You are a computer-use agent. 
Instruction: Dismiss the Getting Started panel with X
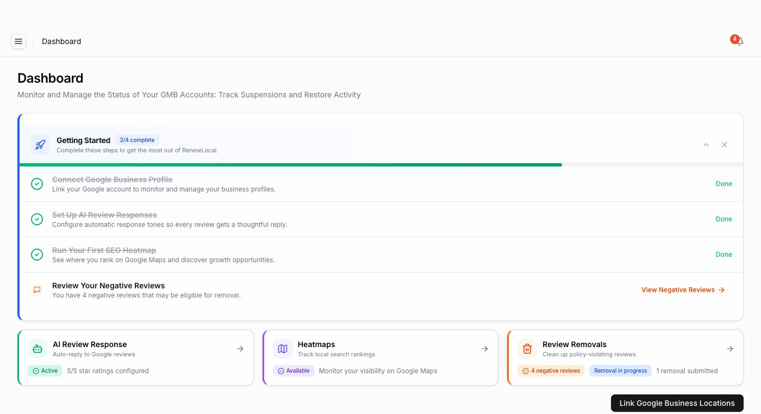(725, 145)
